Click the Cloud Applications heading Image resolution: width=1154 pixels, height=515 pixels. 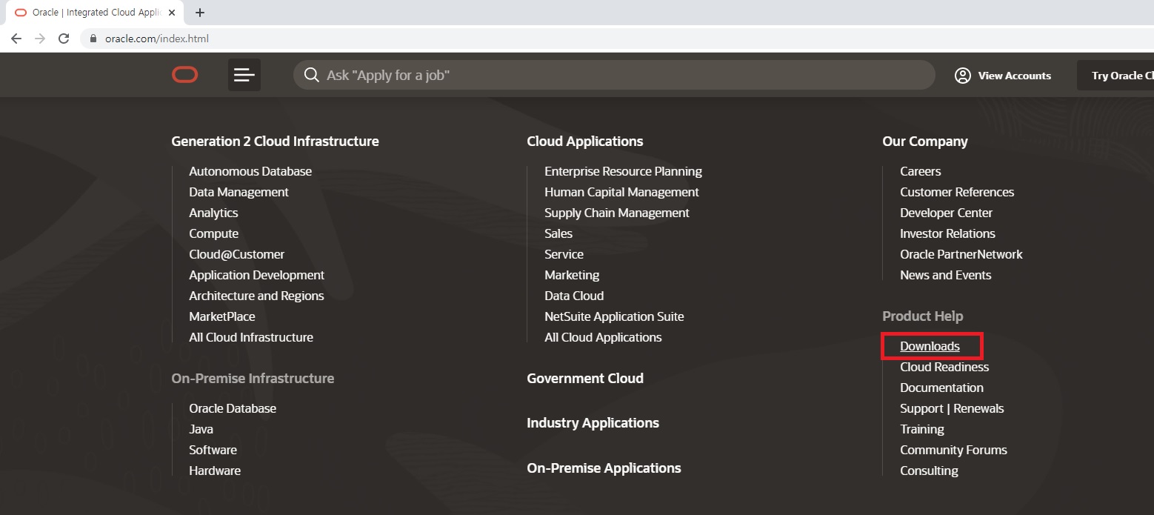585,141
